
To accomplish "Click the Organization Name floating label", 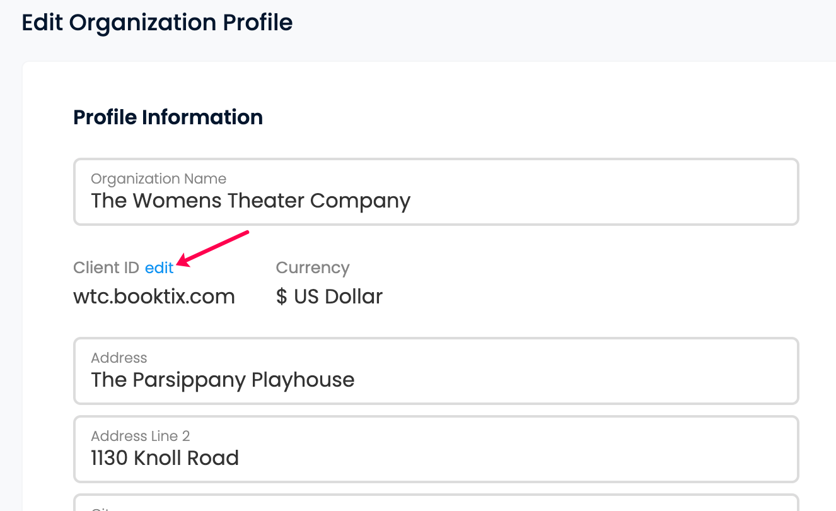I will click(x=158, y=179).
